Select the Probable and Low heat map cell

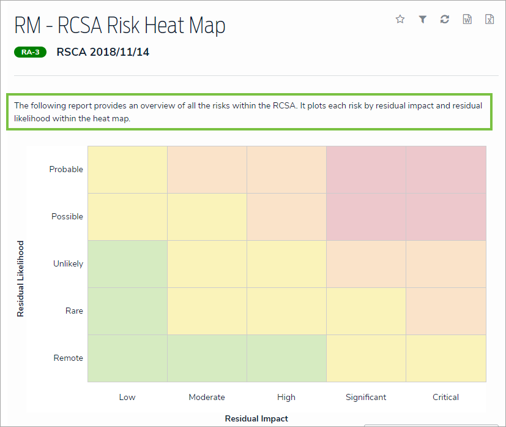[x=127, y=170]
